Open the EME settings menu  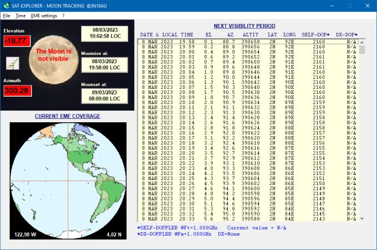tap(44, 16)
